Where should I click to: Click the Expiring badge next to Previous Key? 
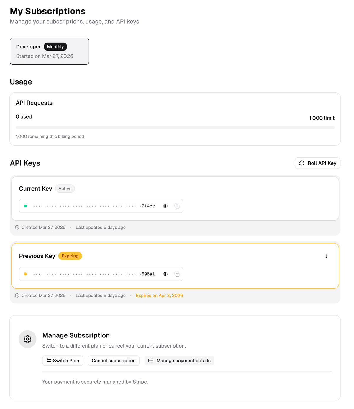point(70,256)
